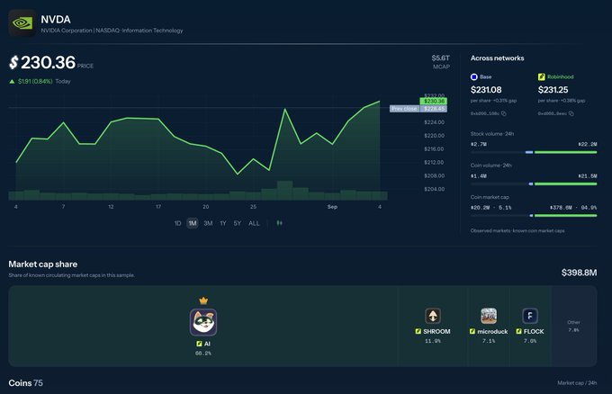Click the microduck label in market share
612x394 pixels.
pos(492,331)
